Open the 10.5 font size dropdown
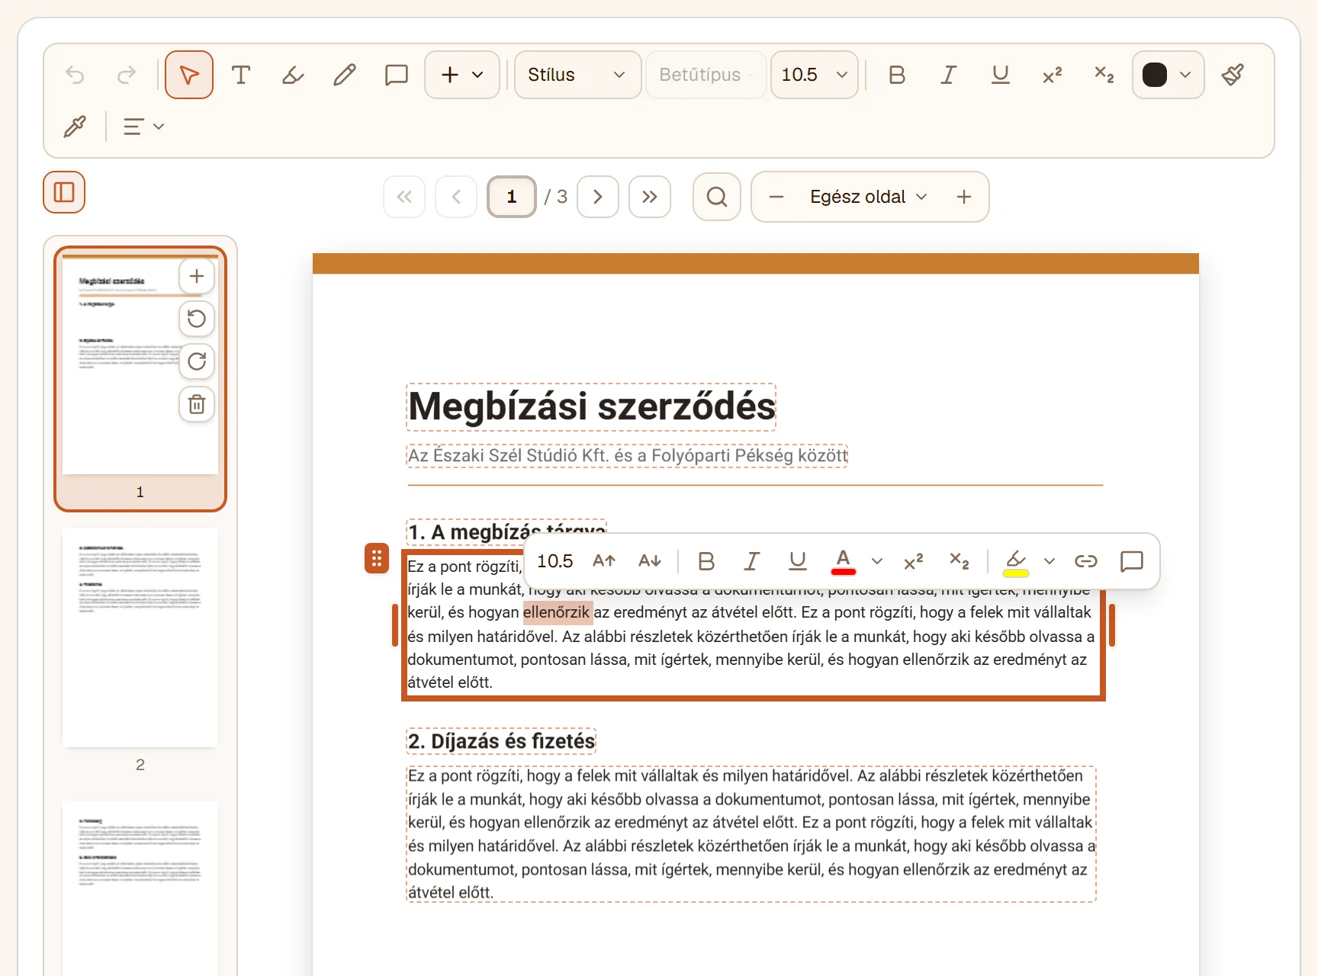 point(815,75)
